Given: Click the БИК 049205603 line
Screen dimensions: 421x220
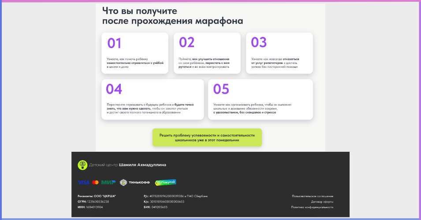Looking at the screenshot, I should click(156, 207).
